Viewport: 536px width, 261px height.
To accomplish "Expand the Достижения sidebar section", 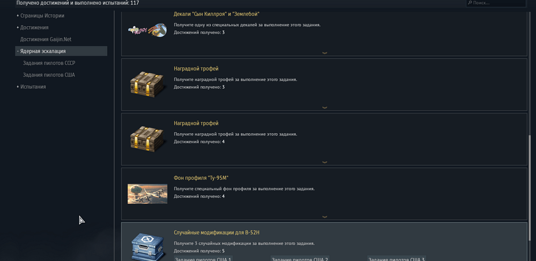I will pyautogui.click(x=33, y=28).
